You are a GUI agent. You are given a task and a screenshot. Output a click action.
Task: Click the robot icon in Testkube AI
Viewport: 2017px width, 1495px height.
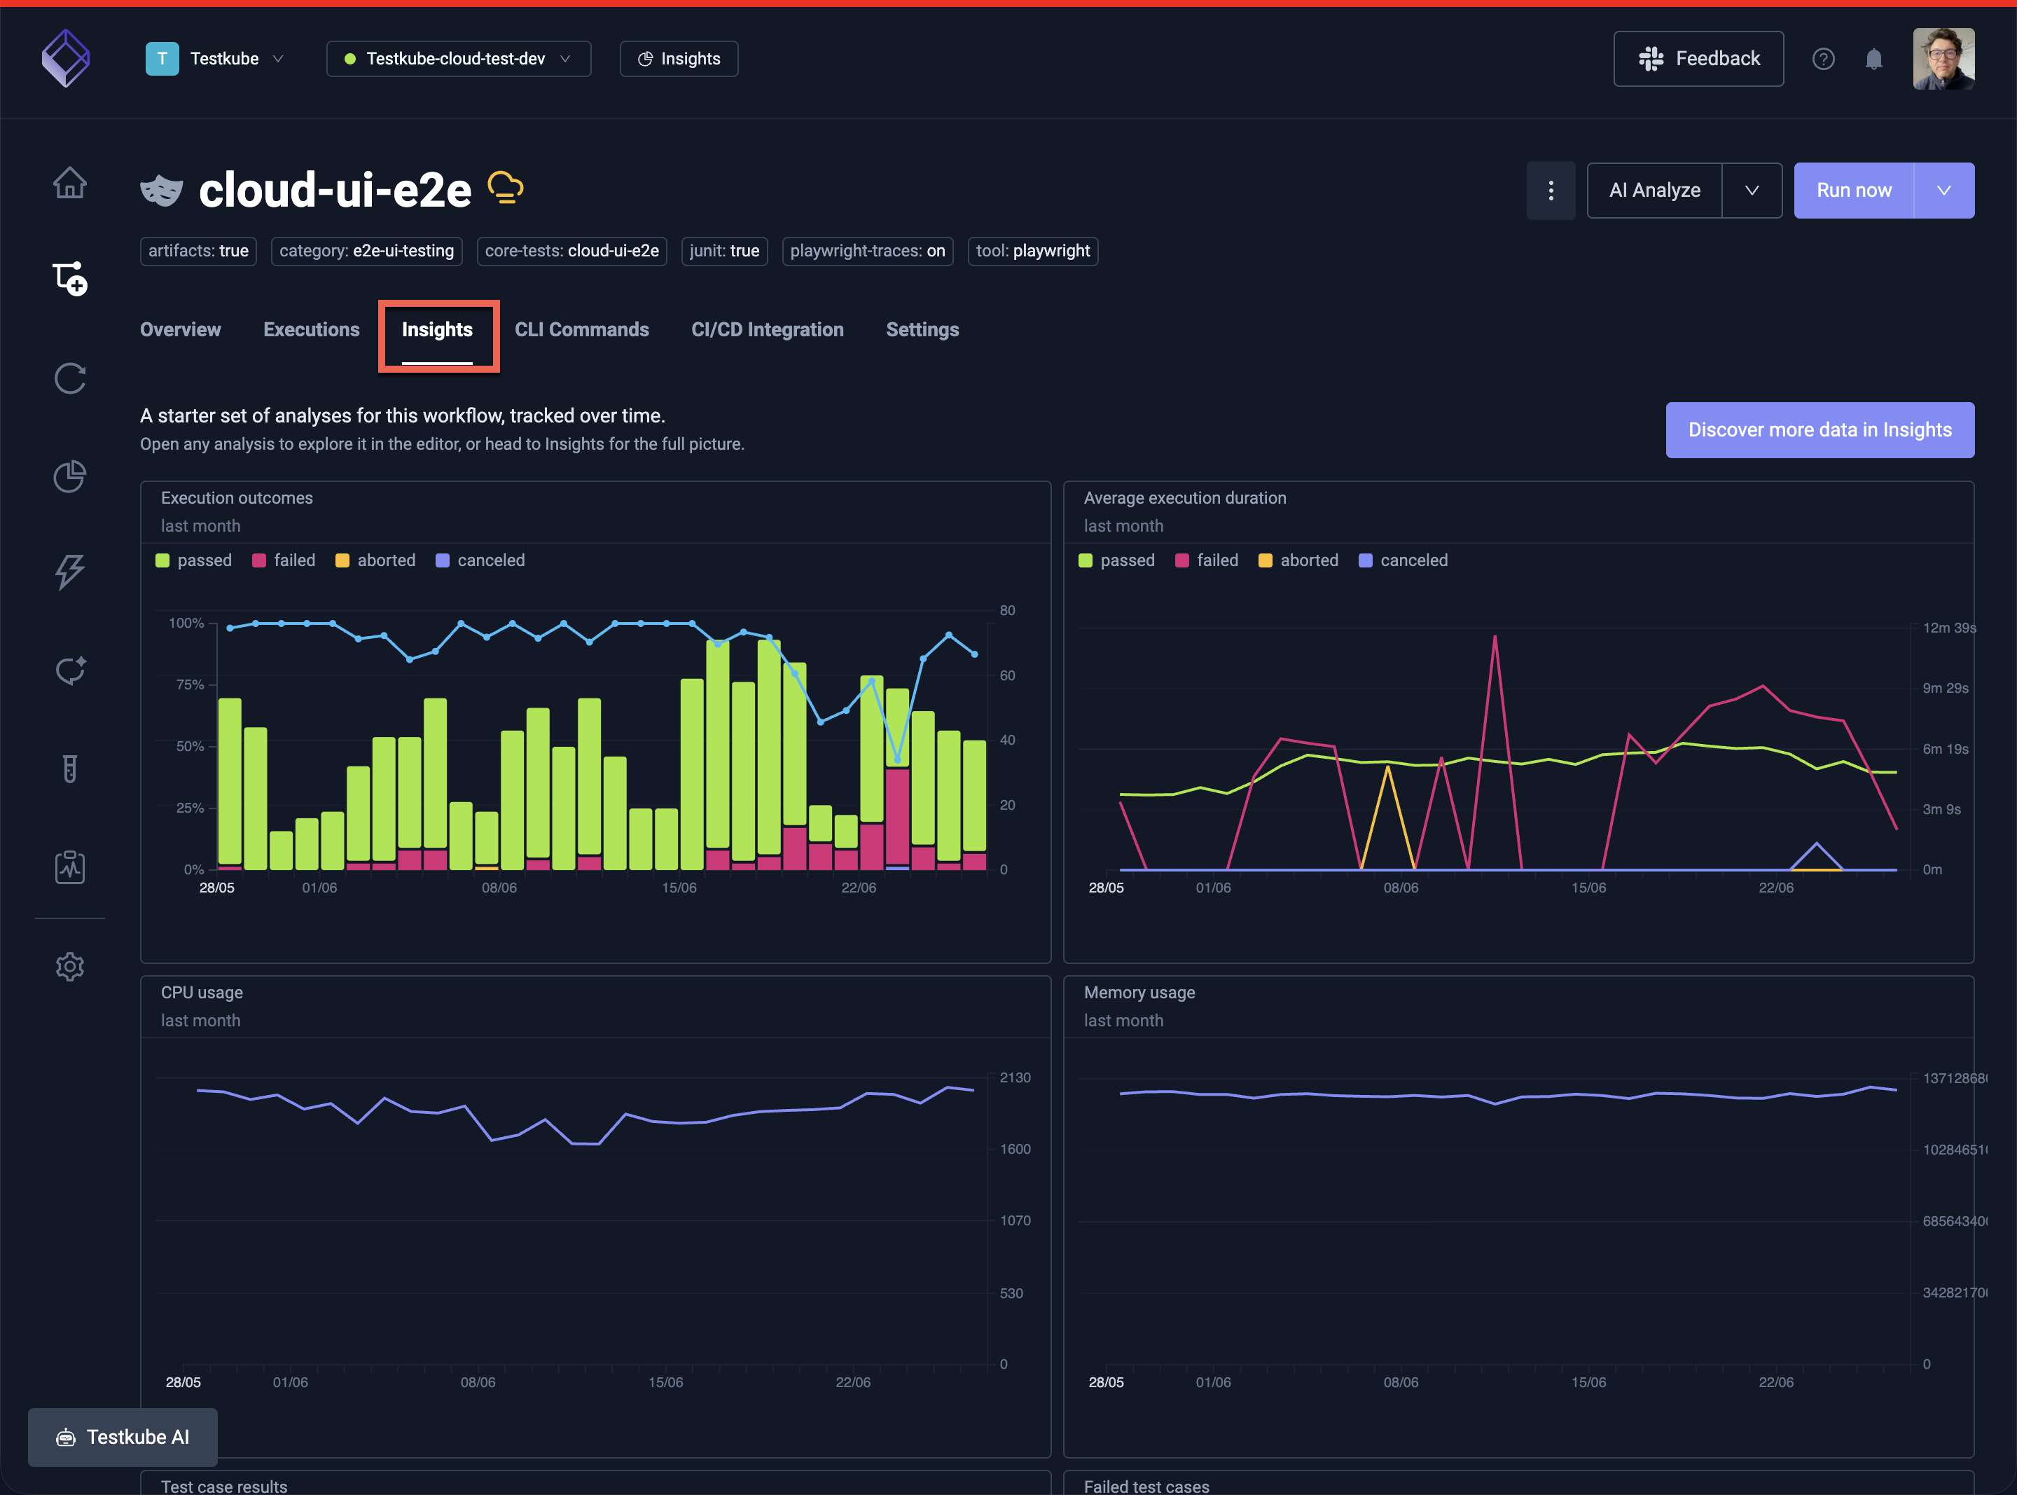[x=66, y=1437]
